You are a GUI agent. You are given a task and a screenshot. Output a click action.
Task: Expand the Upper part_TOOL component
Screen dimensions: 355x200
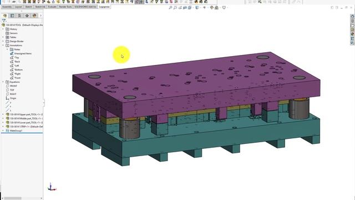point(3,114)
